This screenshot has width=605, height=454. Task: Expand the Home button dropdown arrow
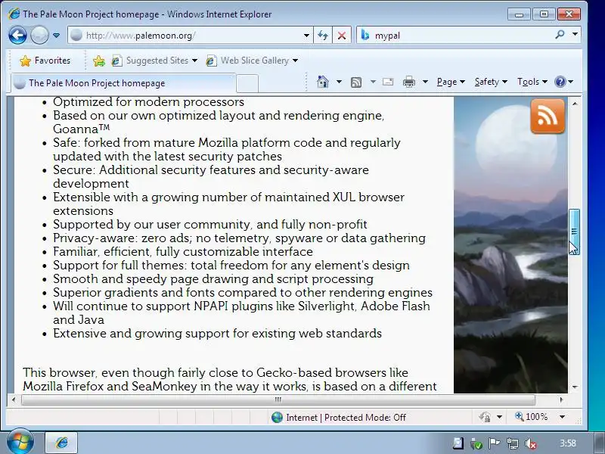point(339,82)
